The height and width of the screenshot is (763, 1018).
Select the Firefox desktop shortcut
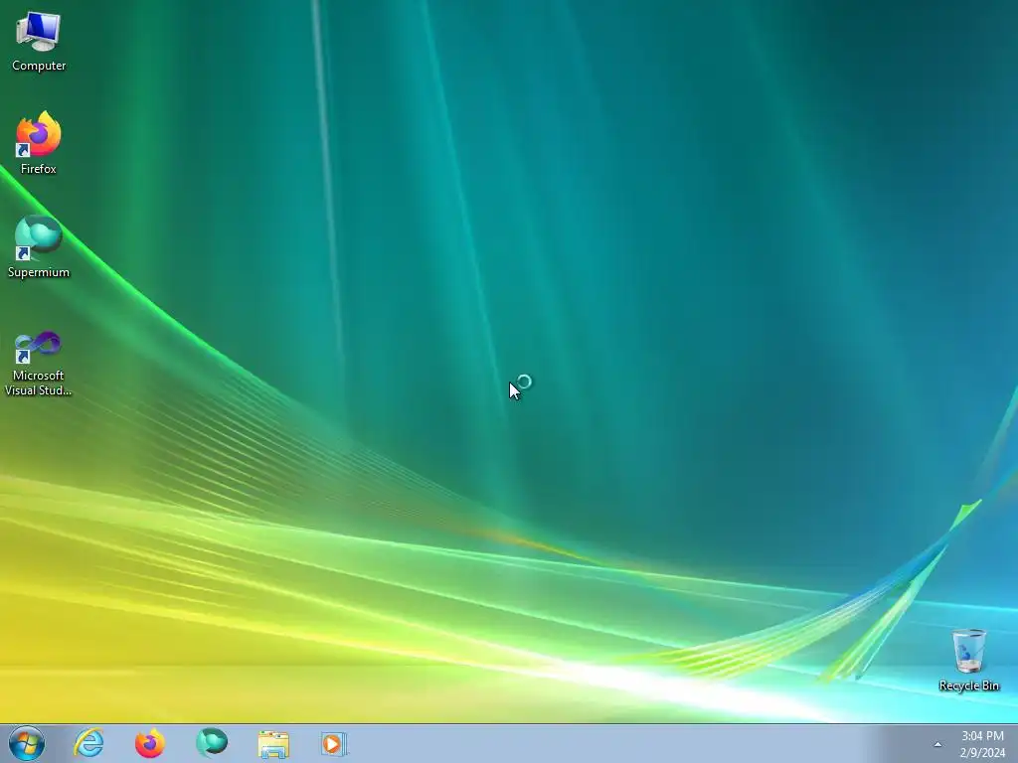tap(39, 143)
